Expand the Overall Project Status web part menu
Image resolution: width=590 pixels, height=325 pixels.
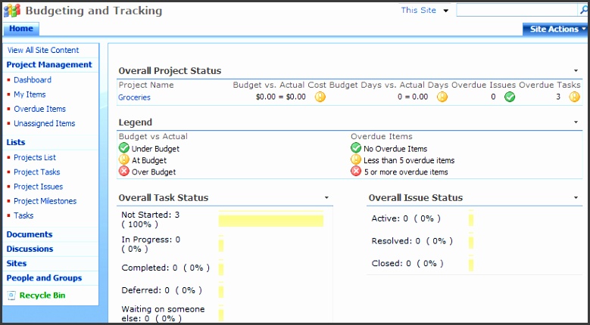click(576, 70)
